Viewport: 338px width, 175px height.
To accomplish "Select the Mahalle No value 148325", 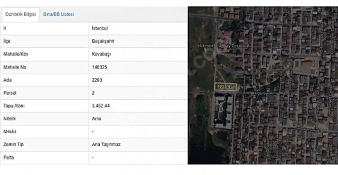I will [x=99, y=67].
